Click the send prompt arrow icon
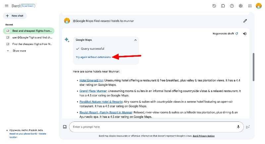Image resolution: width=265 pixels, height=144 pixels. click(248, 127)
